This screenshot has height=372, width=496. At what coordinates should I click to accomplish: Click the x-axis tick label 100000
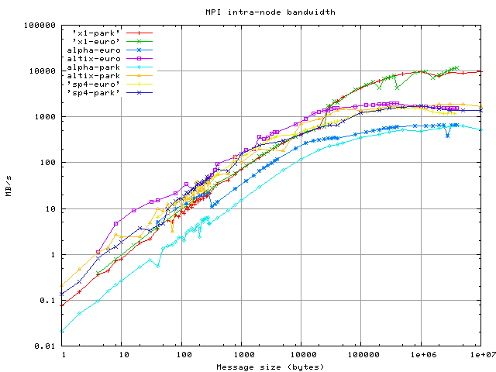point(363,355)
